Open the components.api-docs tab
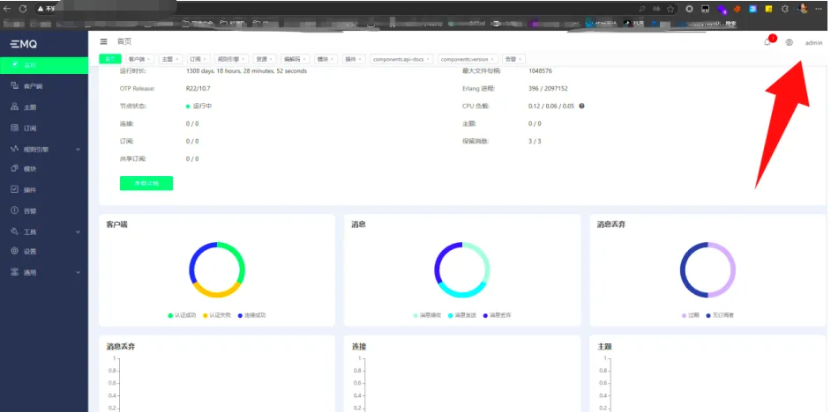Viewport: 831px width, 412px height. click(401, 59)
